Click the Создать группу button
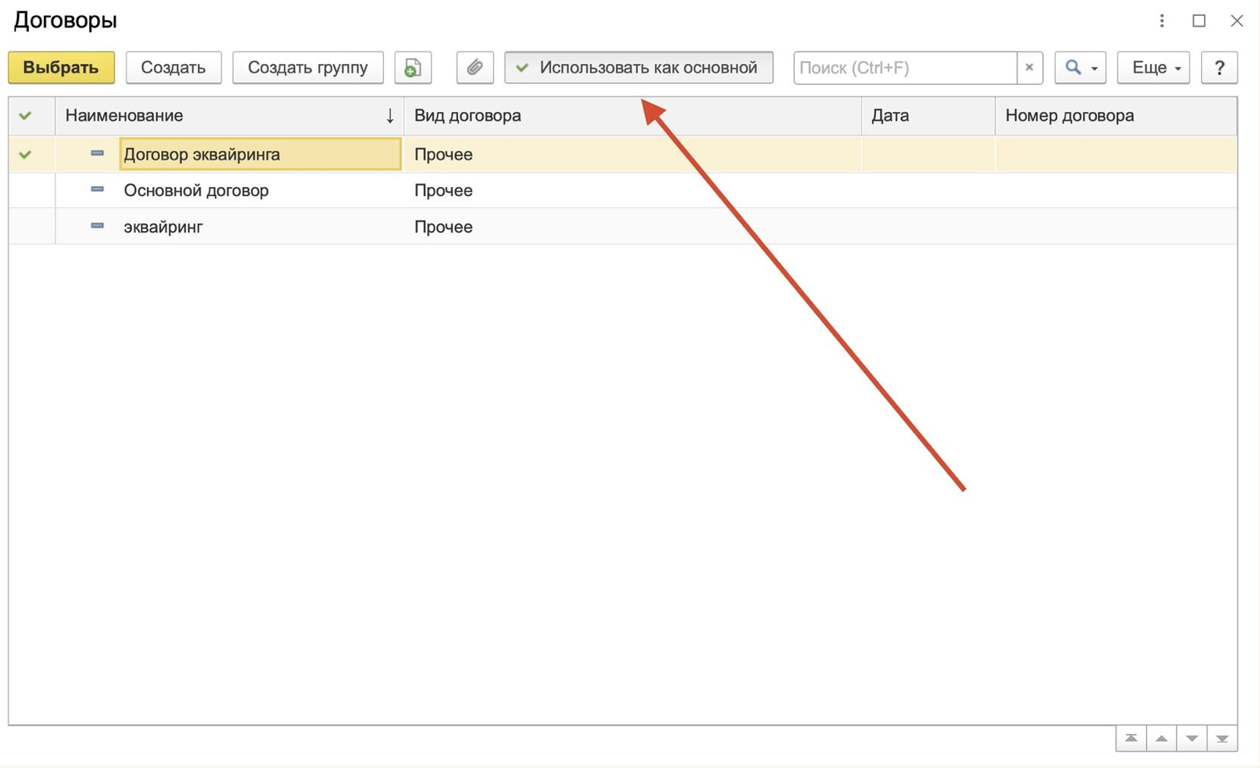 [x=308, y=67]
